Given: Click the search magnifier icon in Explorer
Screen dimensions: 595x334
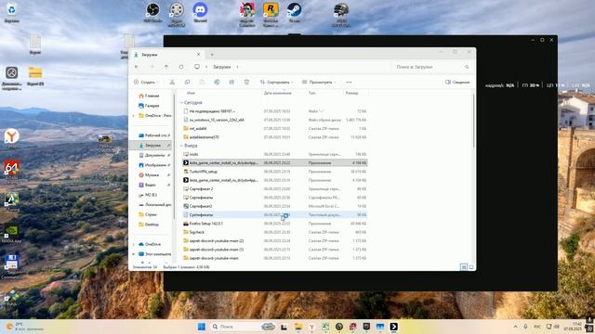Looking at the screenshot, I should pyautogui.click(x=467, y=67).
